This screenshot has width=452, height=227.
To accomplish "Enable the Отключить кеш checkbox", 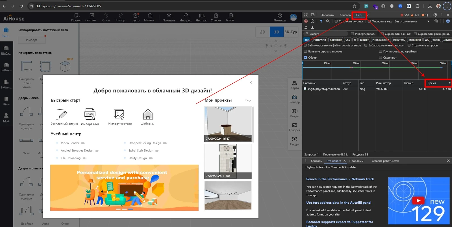I will point(369,21).
